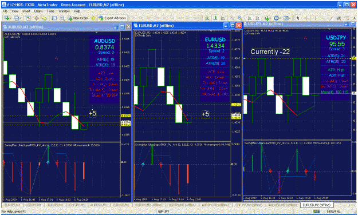Expand the New Chart dropdown arrow
The image size is (358, 215).
point(11,18)
